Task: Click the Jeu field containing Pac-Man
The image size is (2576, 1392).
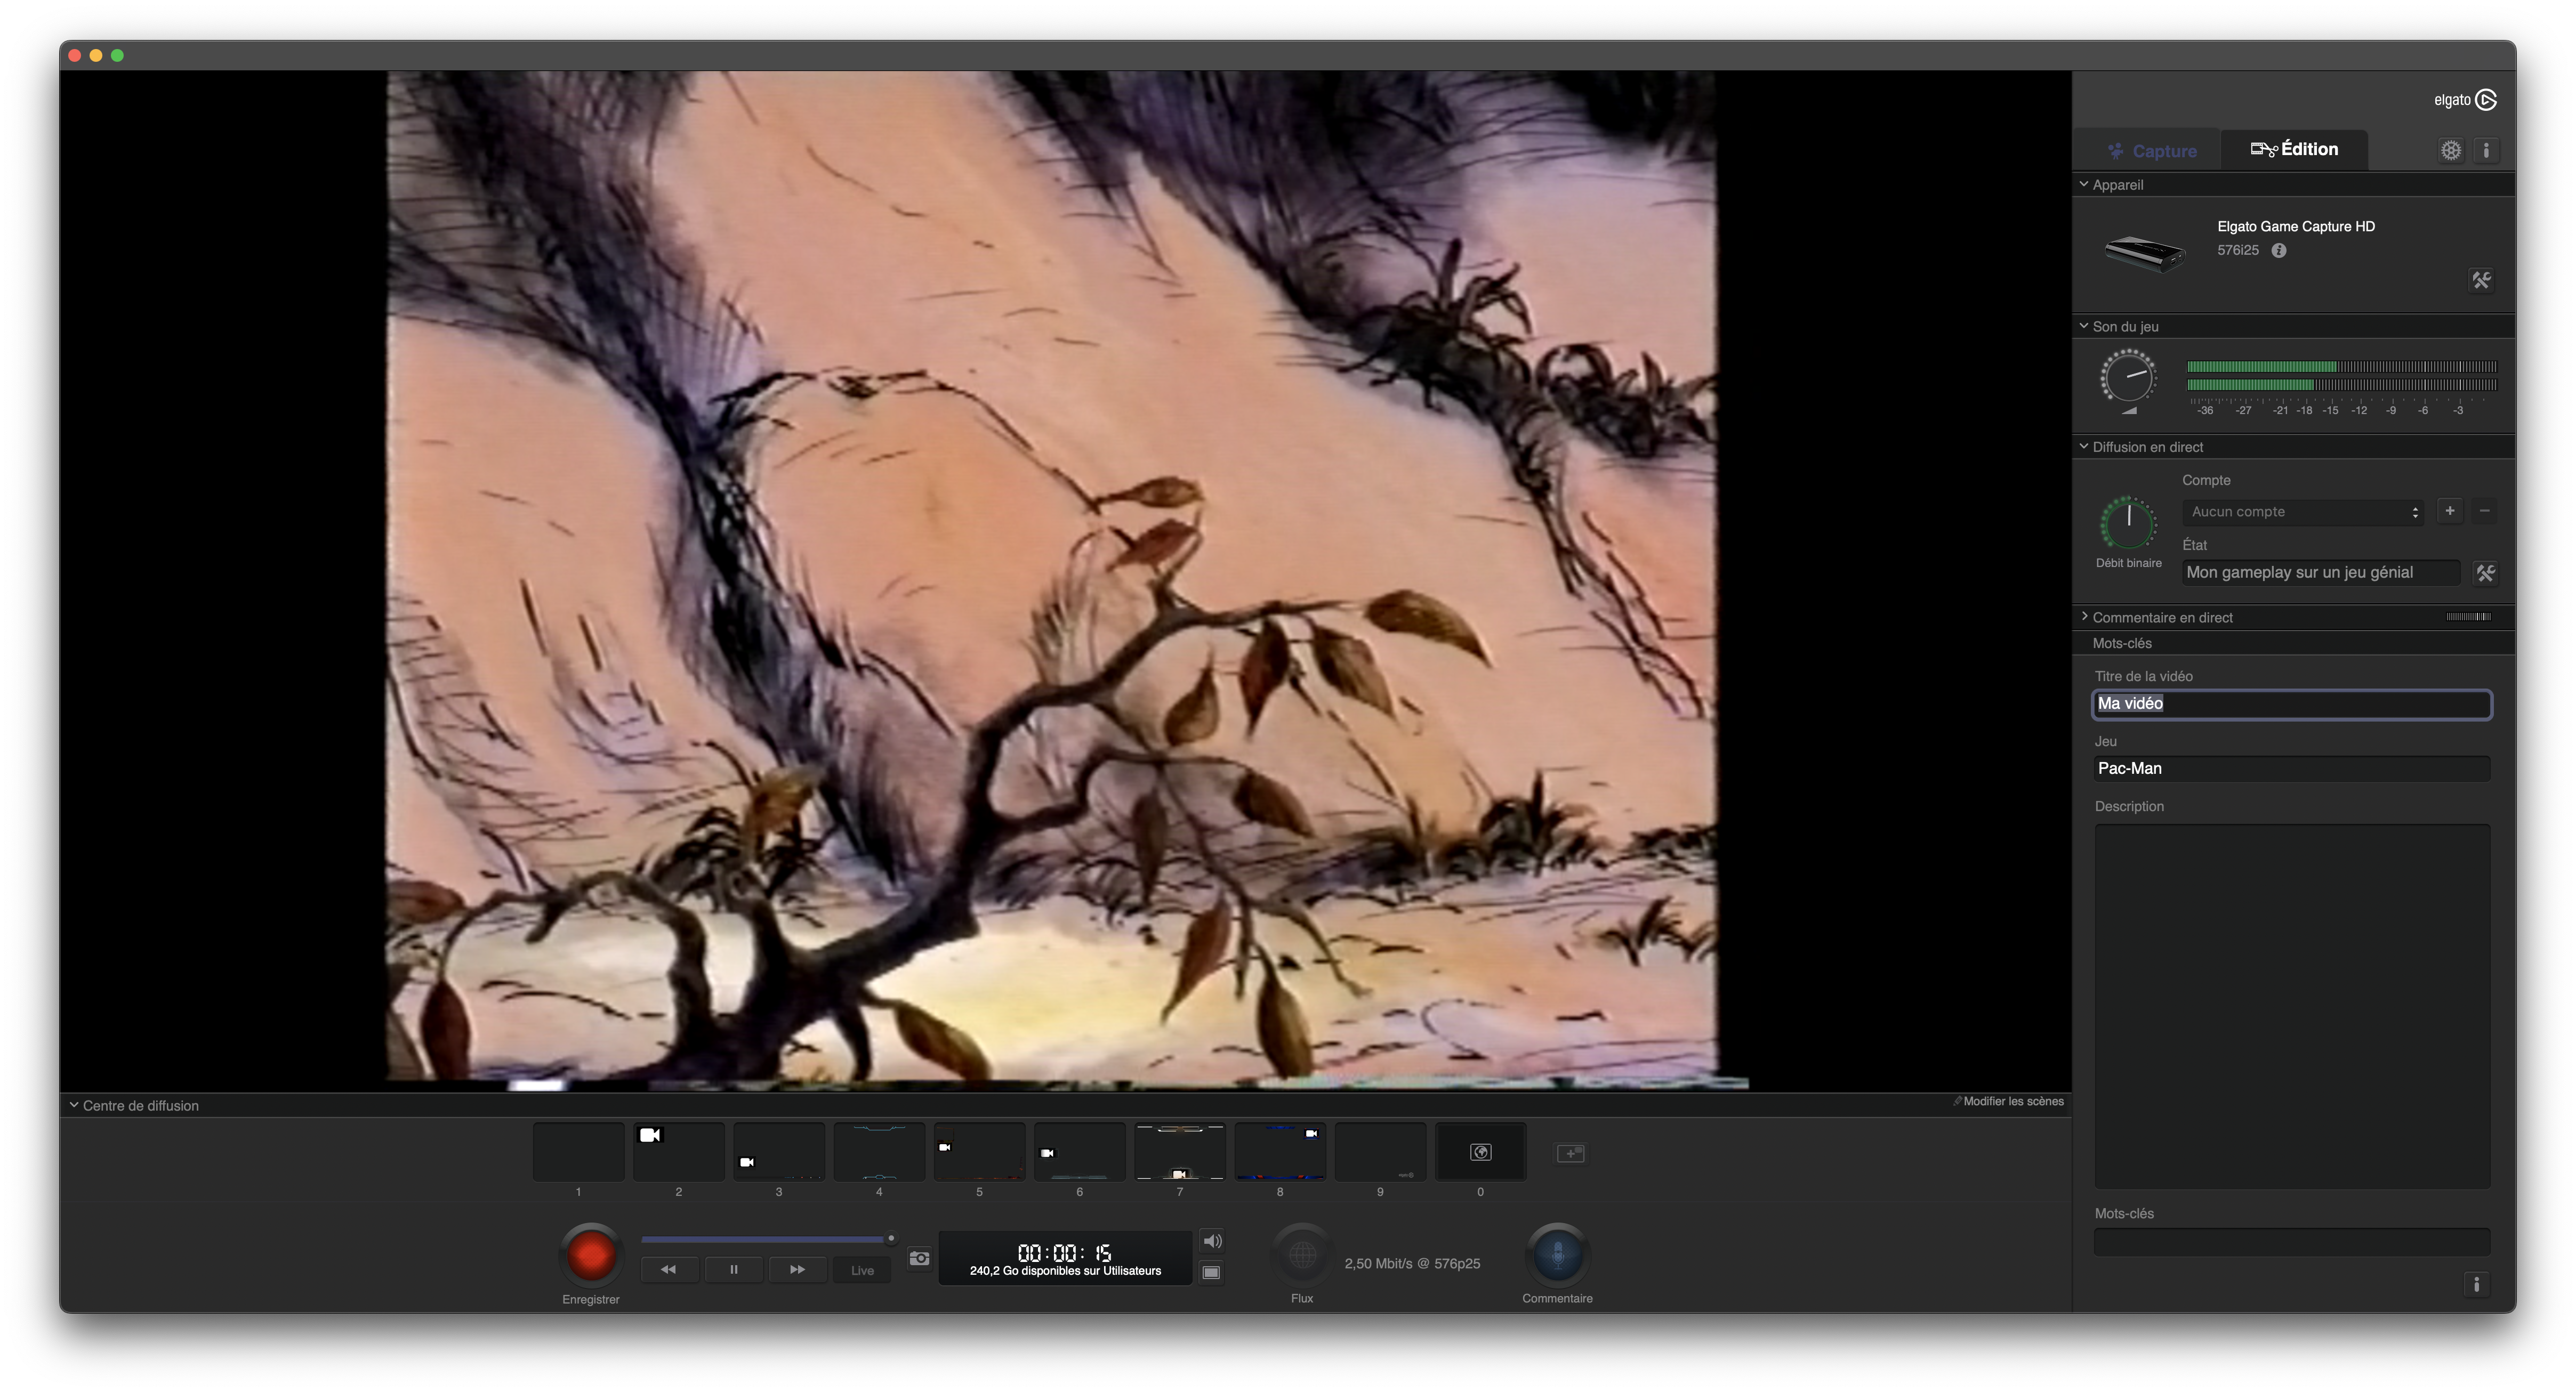Action: coord(2292,769)
